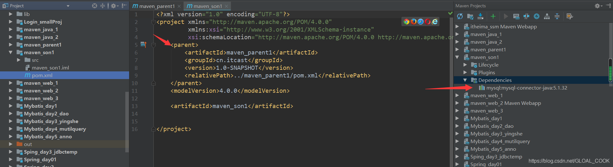Viewport: 613px width, 167px height.
Task: Open in Opera browser icon
Action: [x=428, y=22]
